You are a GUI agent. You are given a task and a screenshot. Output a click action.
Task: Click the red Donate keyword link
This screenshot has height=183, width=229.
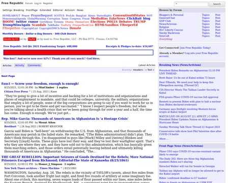[x=75, y=28]
